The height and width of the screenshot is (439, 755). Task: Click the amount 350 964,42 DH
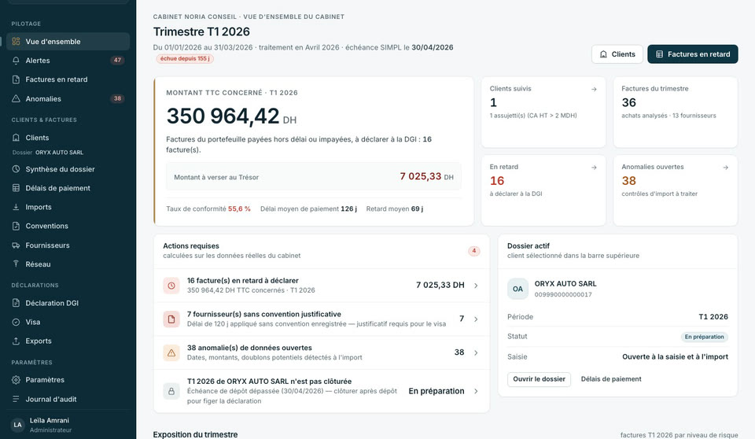coord(231,116)
